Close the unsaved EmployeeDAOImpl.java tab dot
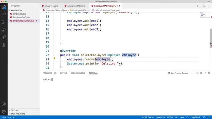This screenshot has height=119, width=212. click(120, 6)
